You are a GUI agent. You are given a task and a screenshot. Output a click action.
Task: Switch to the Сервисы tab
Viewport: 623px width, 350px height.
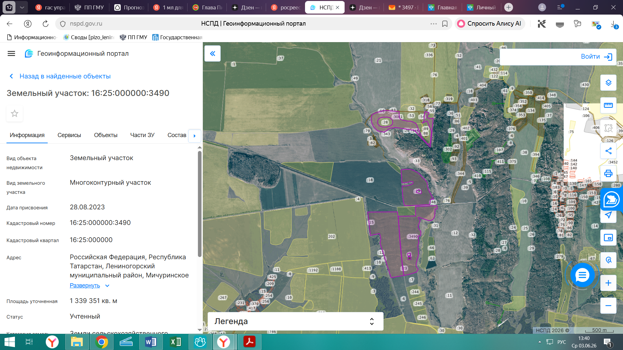(x=69, y=135)
